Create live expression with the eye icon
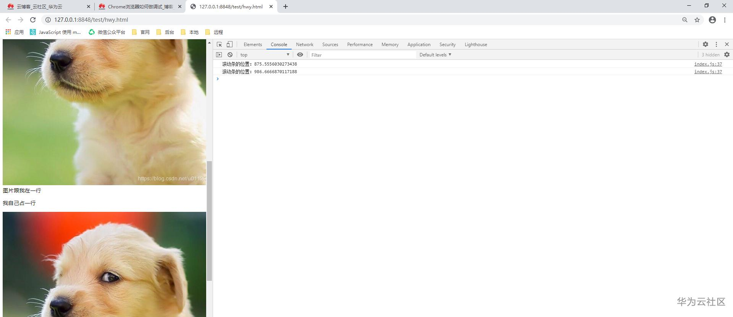The image size is (733, 317). tap(300, 55)
